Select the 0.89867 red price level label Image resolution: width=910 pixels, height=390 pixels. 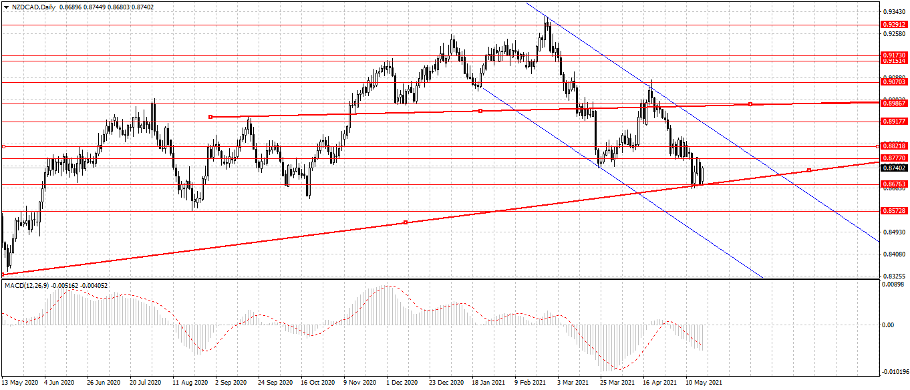click(894, 104)
